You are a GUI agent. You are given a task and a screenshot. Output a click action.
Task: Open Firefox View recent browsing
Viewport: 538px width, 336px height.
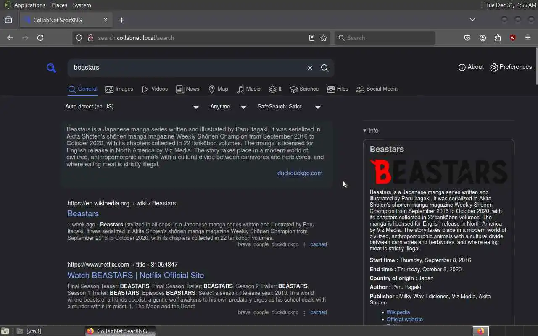pyautogui.click(x=8, y=20)
